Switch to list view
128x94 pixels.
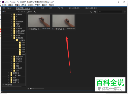28,89
